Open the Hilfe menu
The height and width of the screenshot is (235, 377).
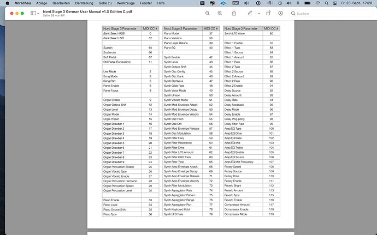pyautogui.click(x=161, y=3)
